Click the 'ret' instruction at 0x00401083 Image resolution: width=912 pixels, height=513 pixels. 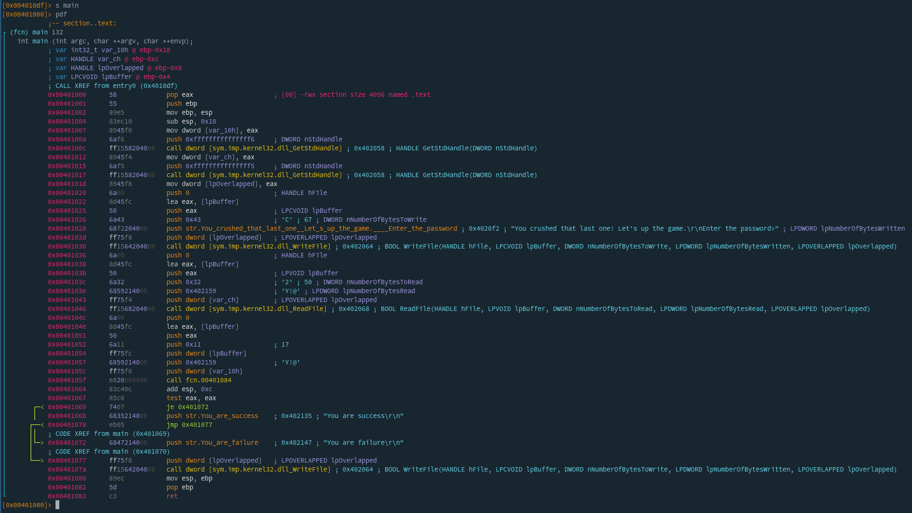[172, 496]
